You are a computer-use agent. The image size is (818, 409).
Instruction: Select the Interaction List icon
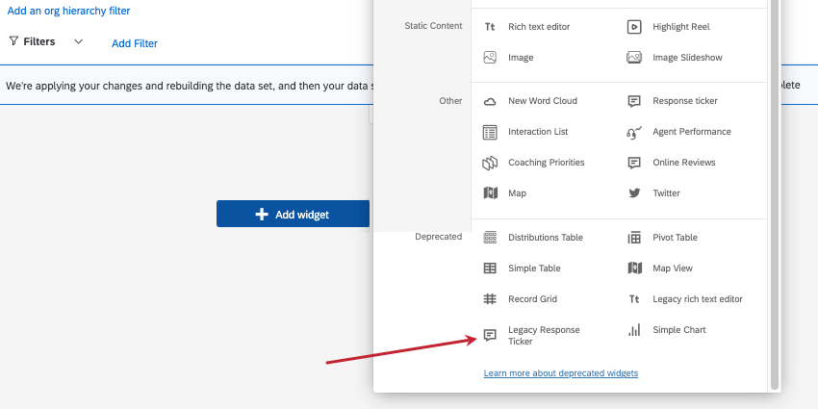point(490,132)
